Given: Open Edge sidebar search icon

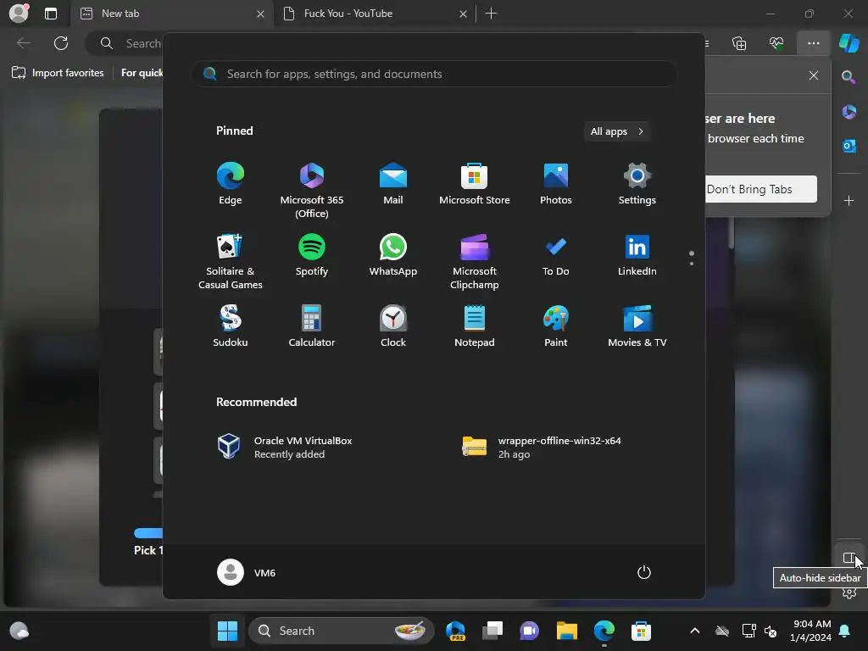Looking at the screenshot, I should coord(849,77).
